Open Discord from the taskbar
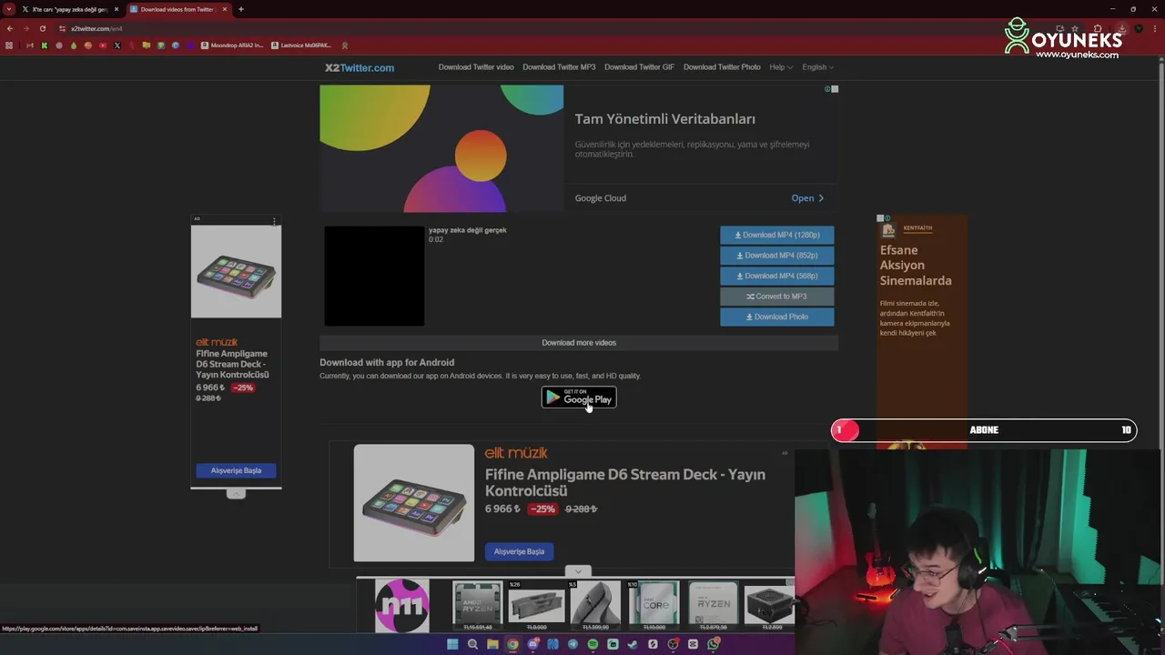This screenshot has height=655, width=1165. (x=532, y=644)
